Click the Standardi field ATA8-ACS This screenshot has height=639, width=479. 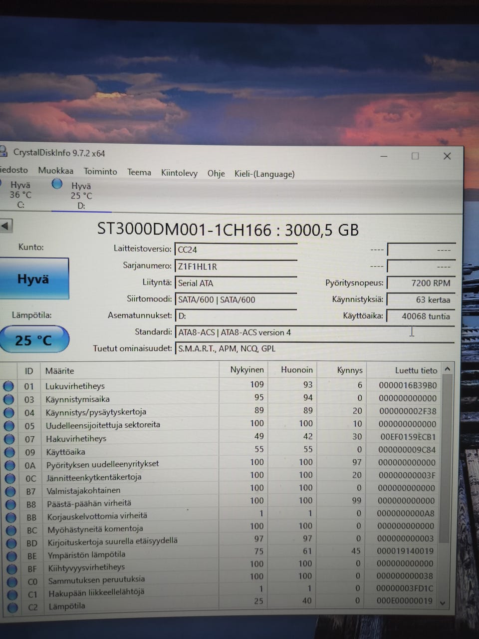[x=314, y=332]
